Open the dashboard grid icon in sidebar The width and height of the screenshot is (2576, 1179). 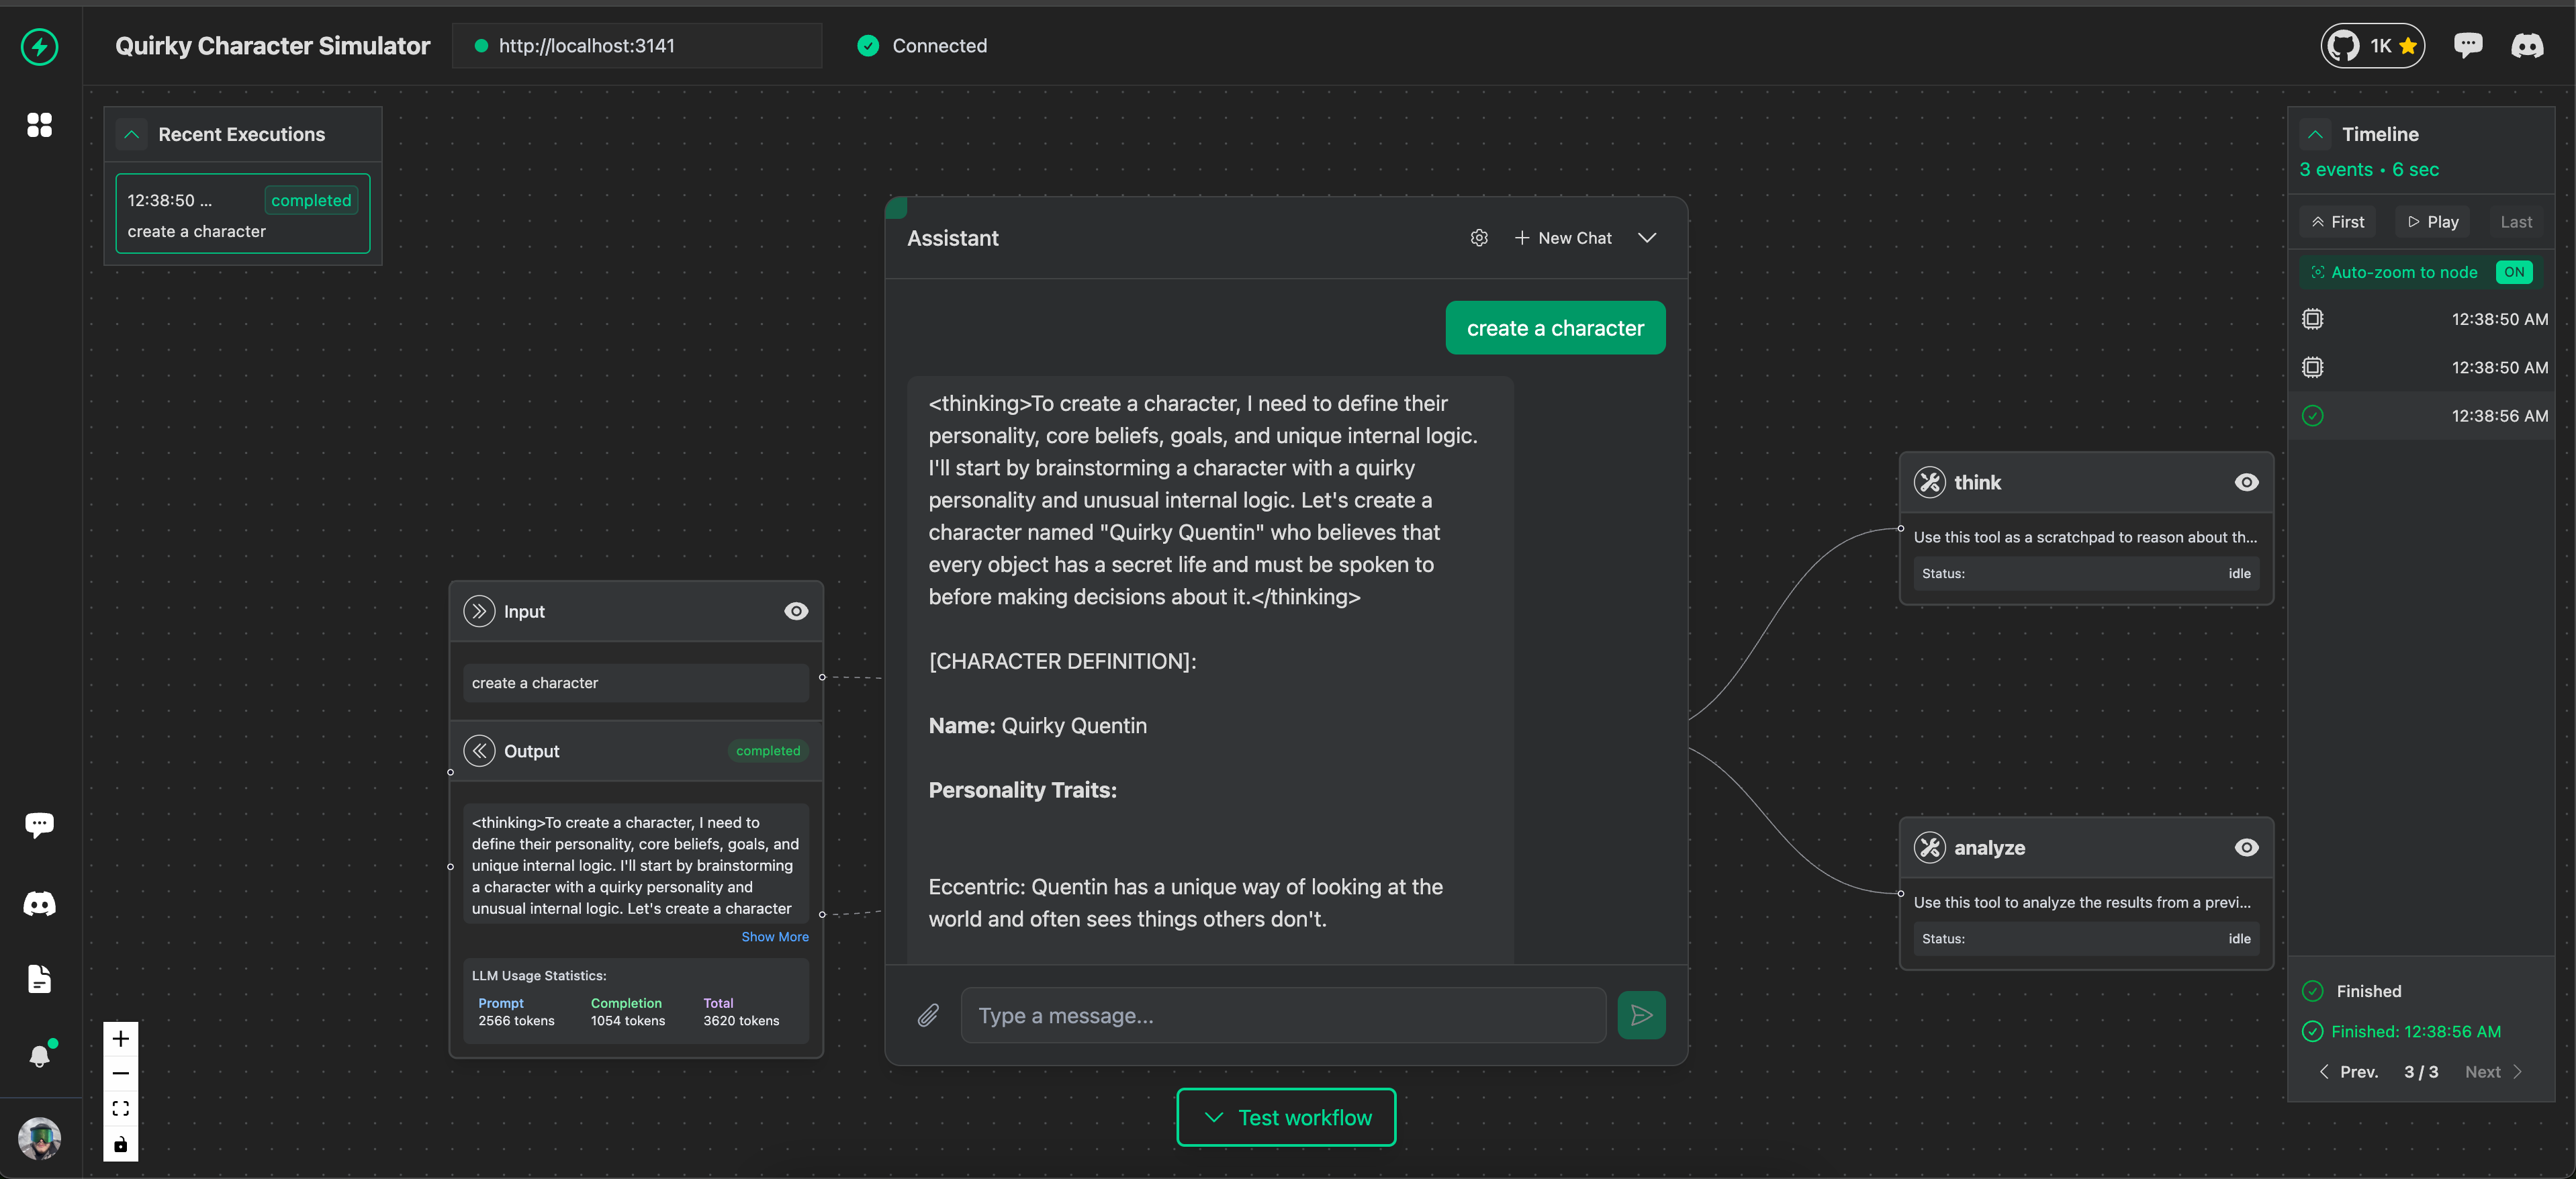pos(39,125)
